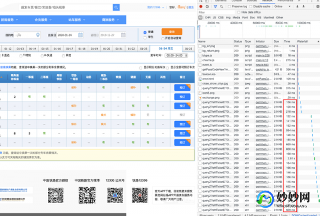Screen dimensions: 320x216
Task: Click the Export HAR download arrow
Action: [x=303, y=6]
